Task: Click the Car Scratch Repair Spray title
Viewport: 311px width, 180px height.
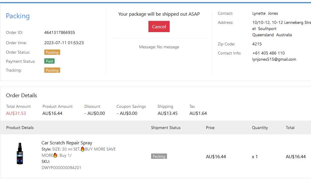Action: tap(67, 143)
